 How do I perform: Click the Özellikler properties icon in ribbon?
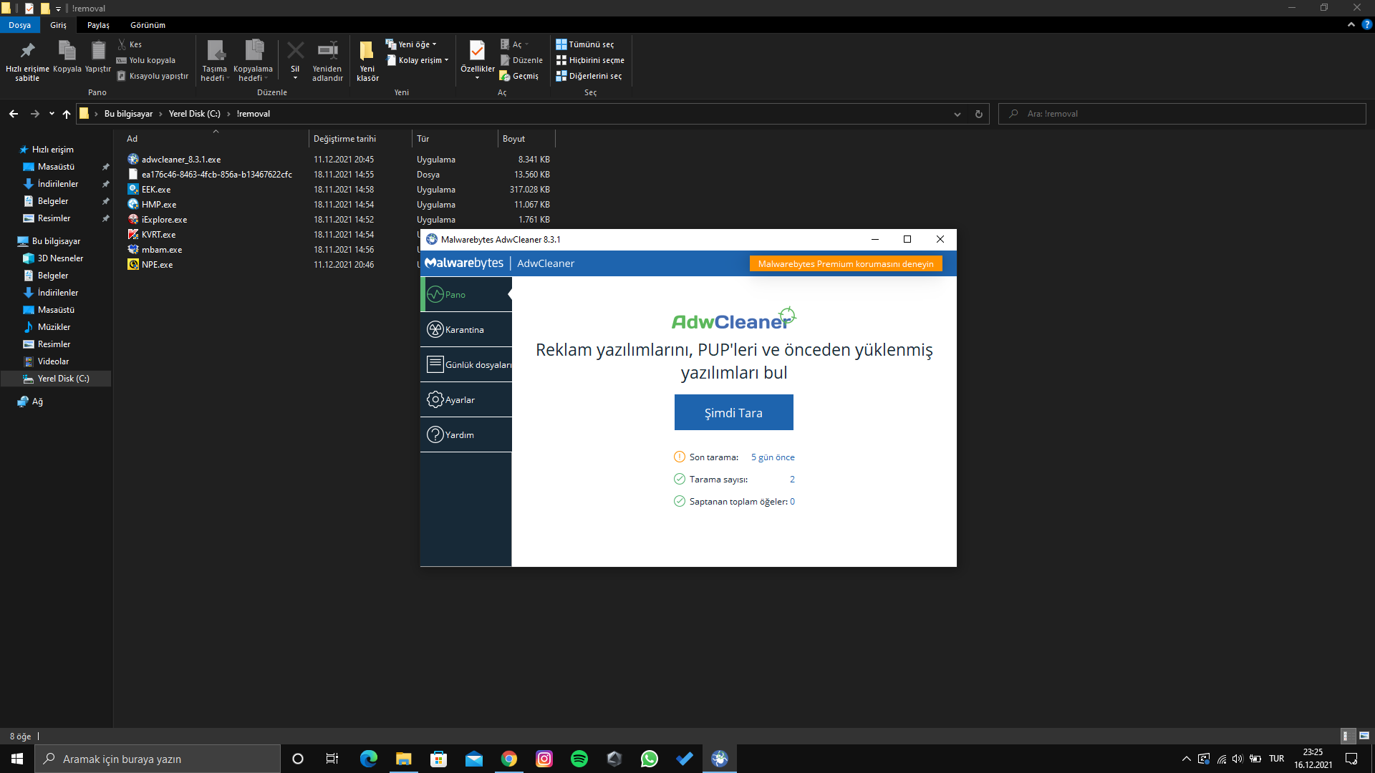pos(477,52)
